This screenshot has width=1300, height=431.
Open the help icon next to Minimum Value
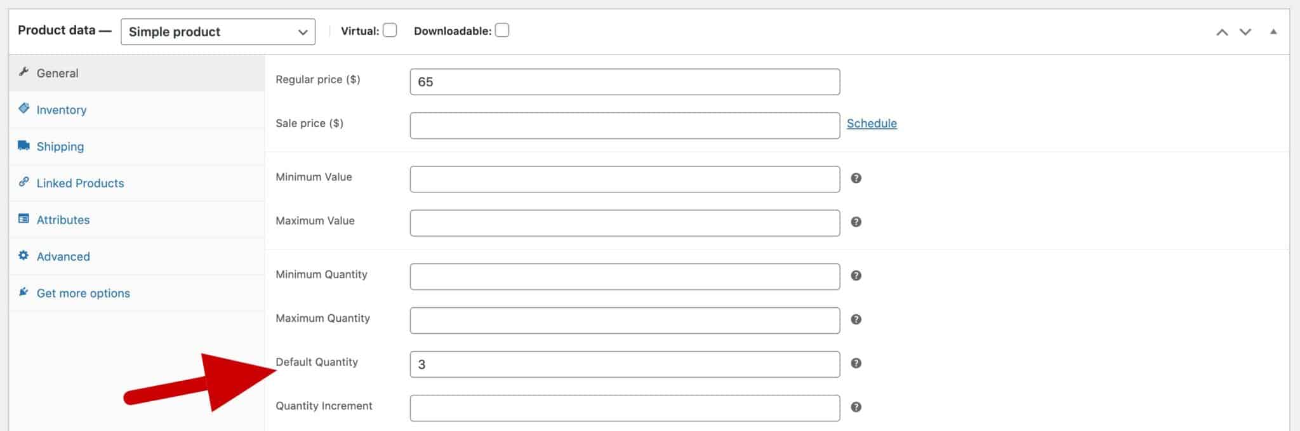[856, 178]
